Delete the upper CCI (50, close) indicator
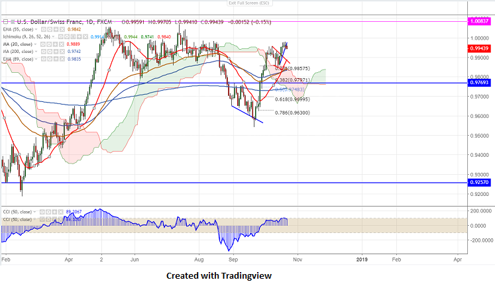The height and width of the screenshot is (284, 495). [x=60, y=212]
